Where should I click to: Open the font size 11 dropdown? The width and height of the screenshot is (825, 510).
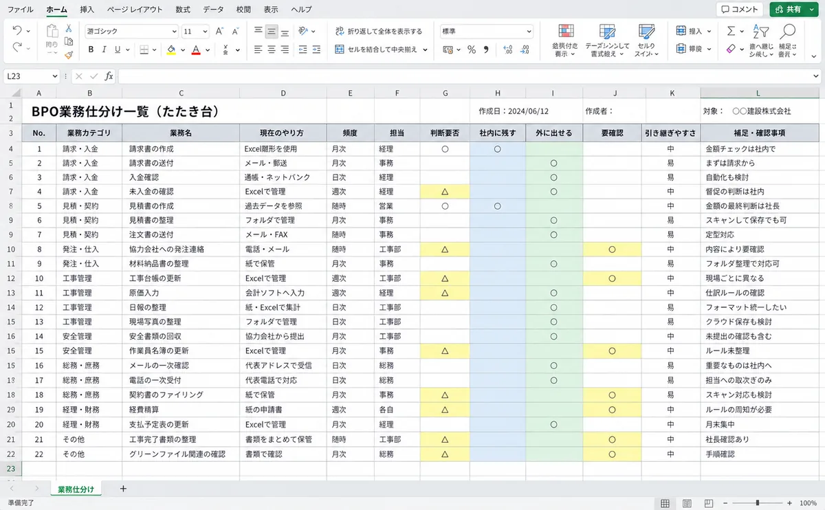coord(206,31)
